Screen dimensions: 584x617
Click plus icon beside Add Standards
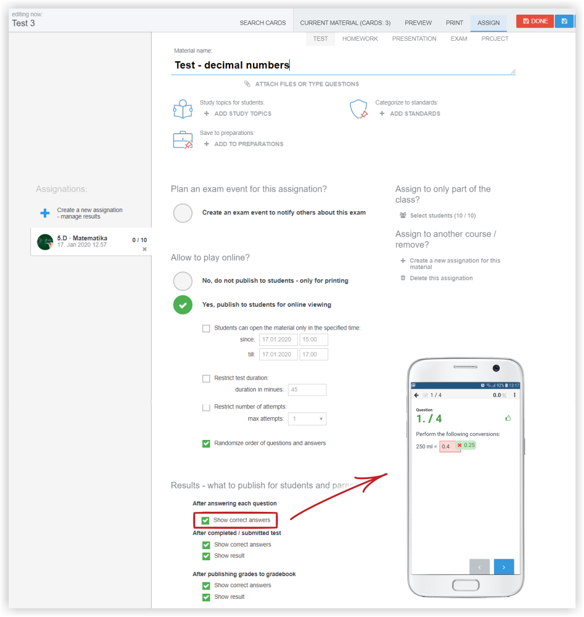coord(382,113)
